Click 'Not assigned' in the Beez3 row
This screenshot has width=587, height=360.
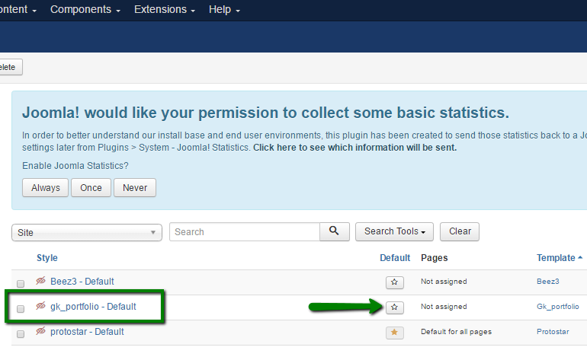click(444, 282)
